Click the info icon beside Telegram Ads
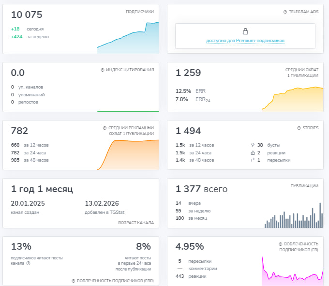The height and width of the screenshot is (286, 329). (x=285, y=12)
